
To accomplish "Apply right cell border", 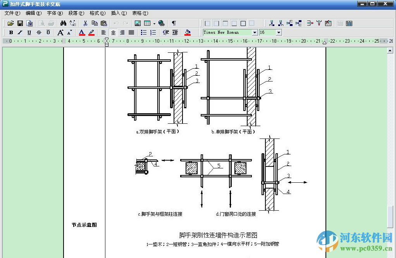I will (x=217, y=24).
